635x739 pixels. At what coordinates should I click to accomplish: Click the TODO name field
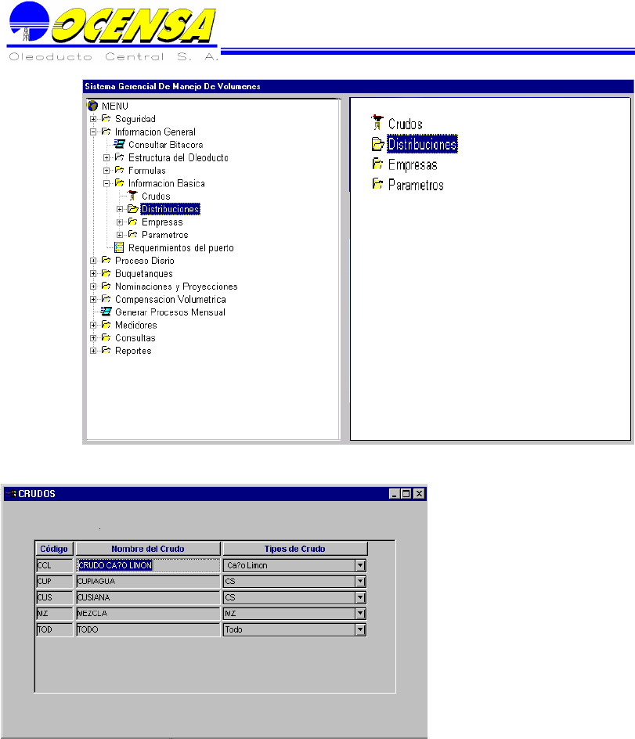(148, 629)
